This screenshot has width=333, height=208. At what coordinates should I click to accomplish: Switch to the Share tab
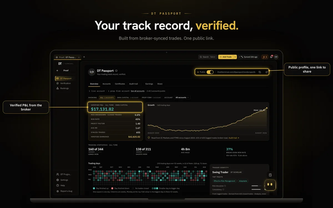point(160,84)
